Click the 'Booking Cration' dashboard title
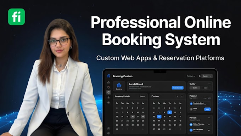This screenshot has height=136, width=241. [x=123, y=76]
